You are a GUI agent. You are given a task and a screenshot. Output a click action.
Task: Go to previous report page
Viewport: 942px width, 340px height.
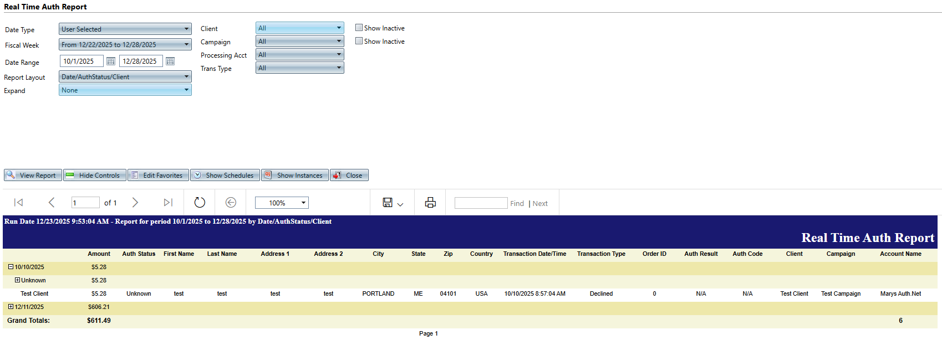(x=52, y=203)
